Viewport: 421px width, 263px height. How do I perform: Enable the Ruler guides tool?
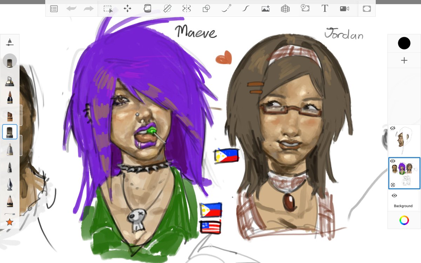(x=167, y=8)
